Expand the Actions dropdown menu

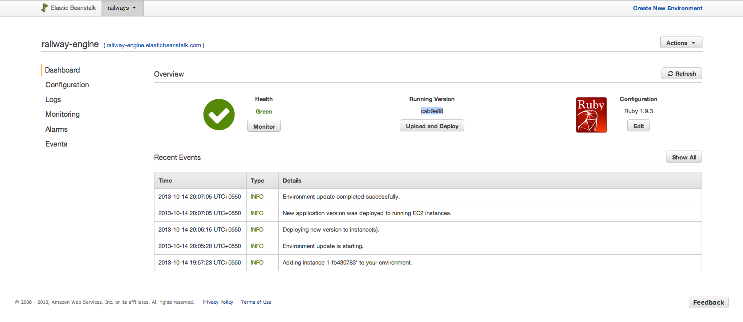[x=681, y=43]
